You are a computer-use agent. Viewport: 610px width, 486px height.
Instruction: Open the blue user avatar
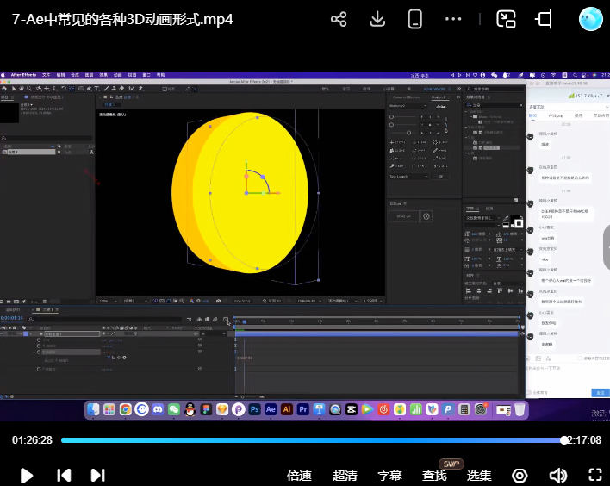[591, 19]
